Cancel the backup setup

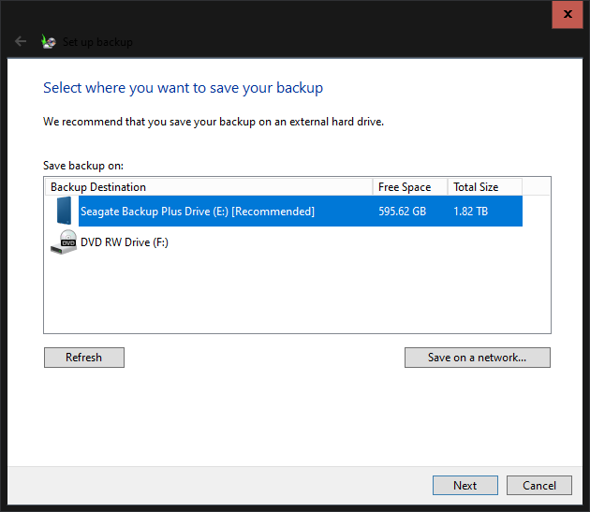point(538,485)
